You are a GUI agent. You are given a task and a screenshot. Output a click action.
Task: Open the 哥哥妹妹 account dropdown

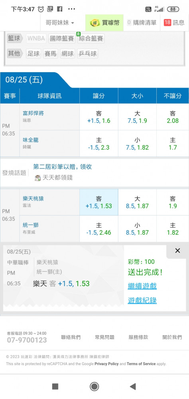click(x=60, y=23)
